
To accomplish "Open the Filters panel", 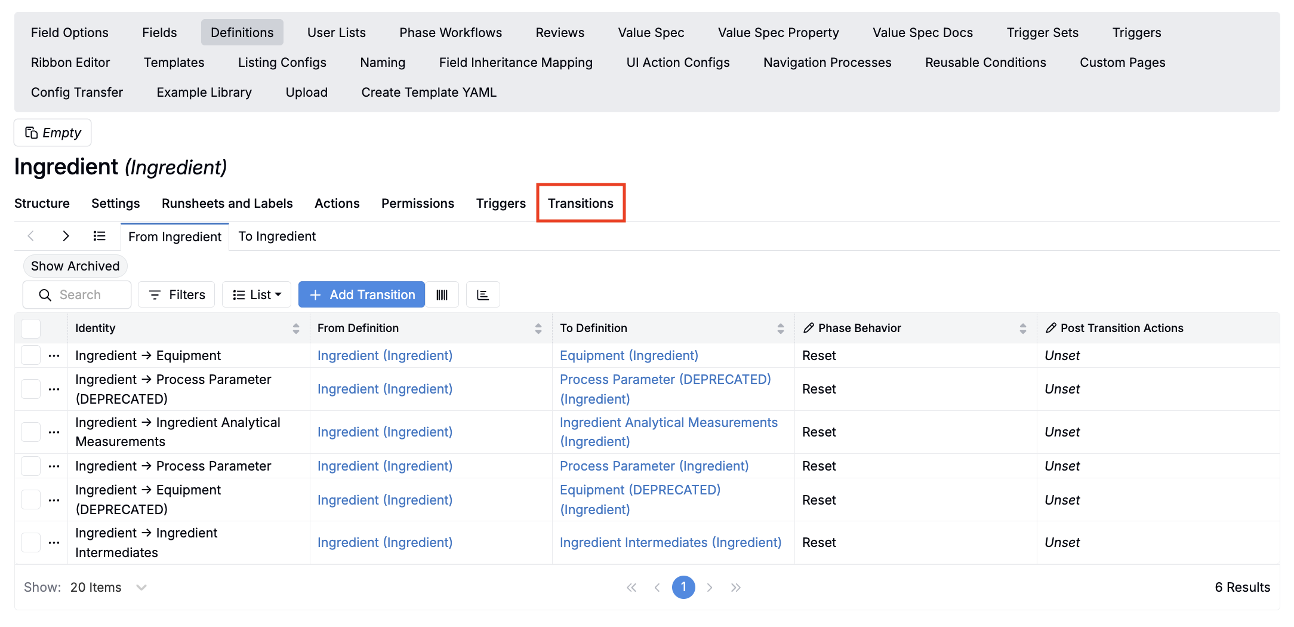I will 177,295.
